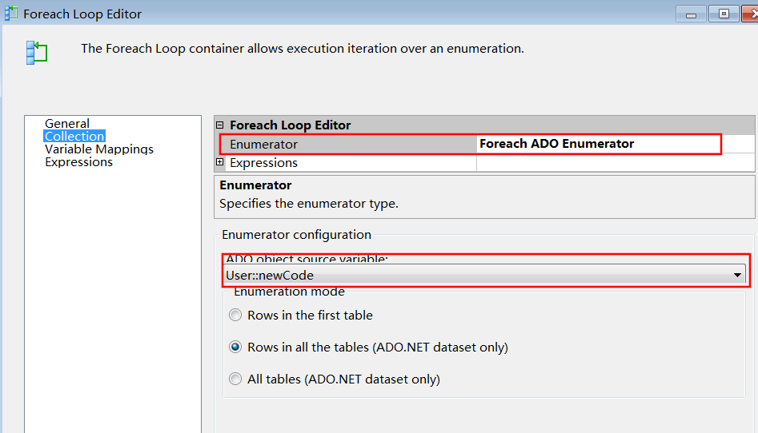Image resolution: width=758 pixels, height=433 pixels.
Task: Select All tables (ADO.NET dataset only) option
Action: (x=235, y=379)
